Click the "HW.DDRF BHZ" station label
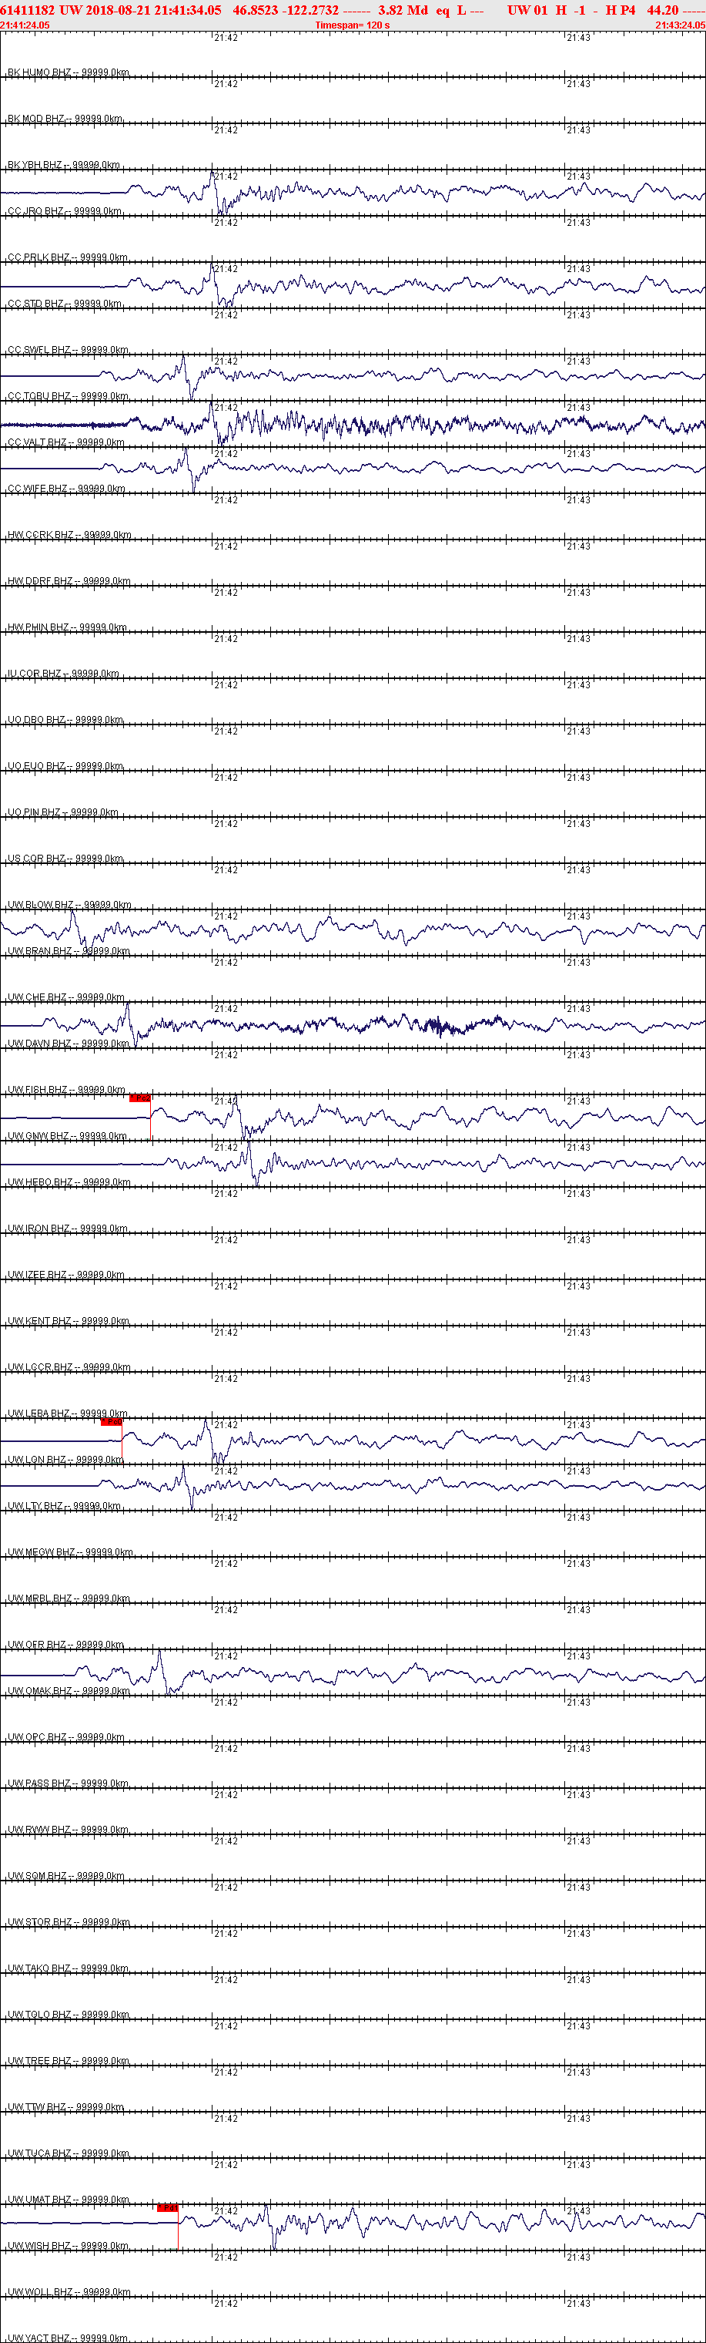This screenshot has height=2343, width=706. [x=40, y=581]
